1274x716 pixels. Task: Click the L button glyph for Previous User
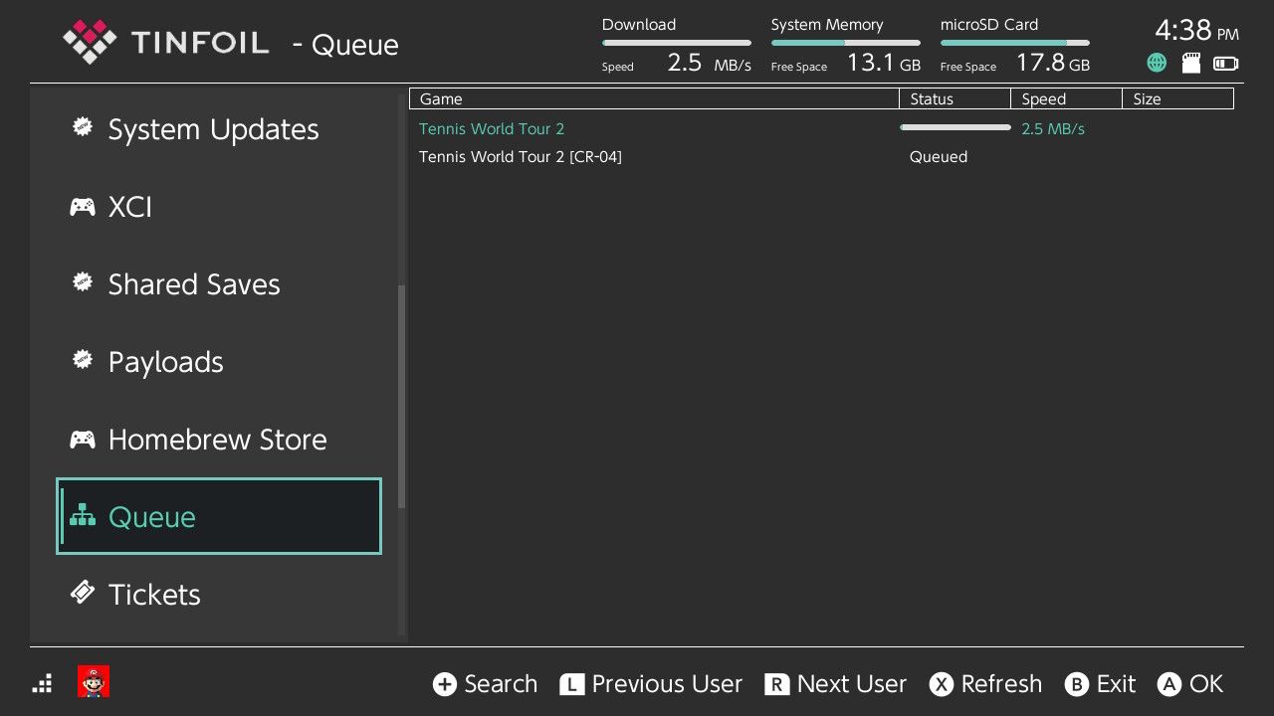pyautogui.click(x=571, y=684)
